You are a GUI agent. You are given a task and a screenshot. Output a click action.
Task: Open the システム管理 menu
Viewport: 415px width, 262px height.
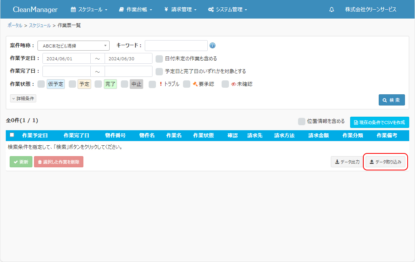click(x=227, y=10)
